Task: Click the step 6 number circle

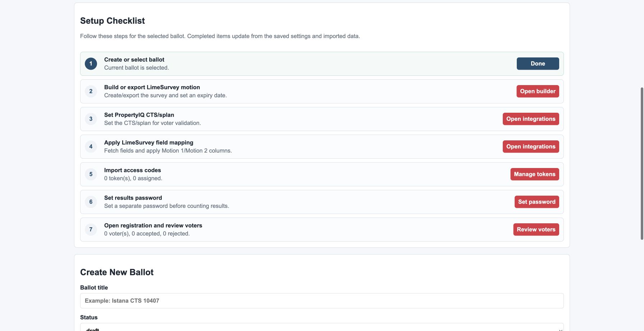Action: [x=91, y=202]
